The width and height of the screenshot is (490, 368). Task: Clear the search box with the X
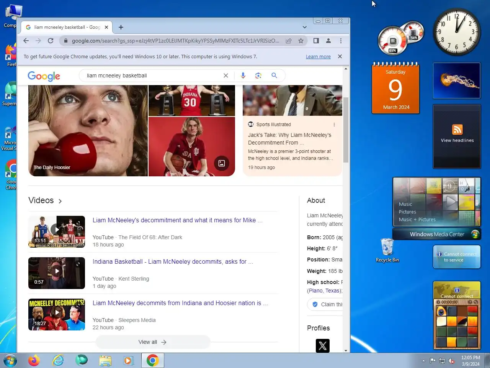click(226, 76)
